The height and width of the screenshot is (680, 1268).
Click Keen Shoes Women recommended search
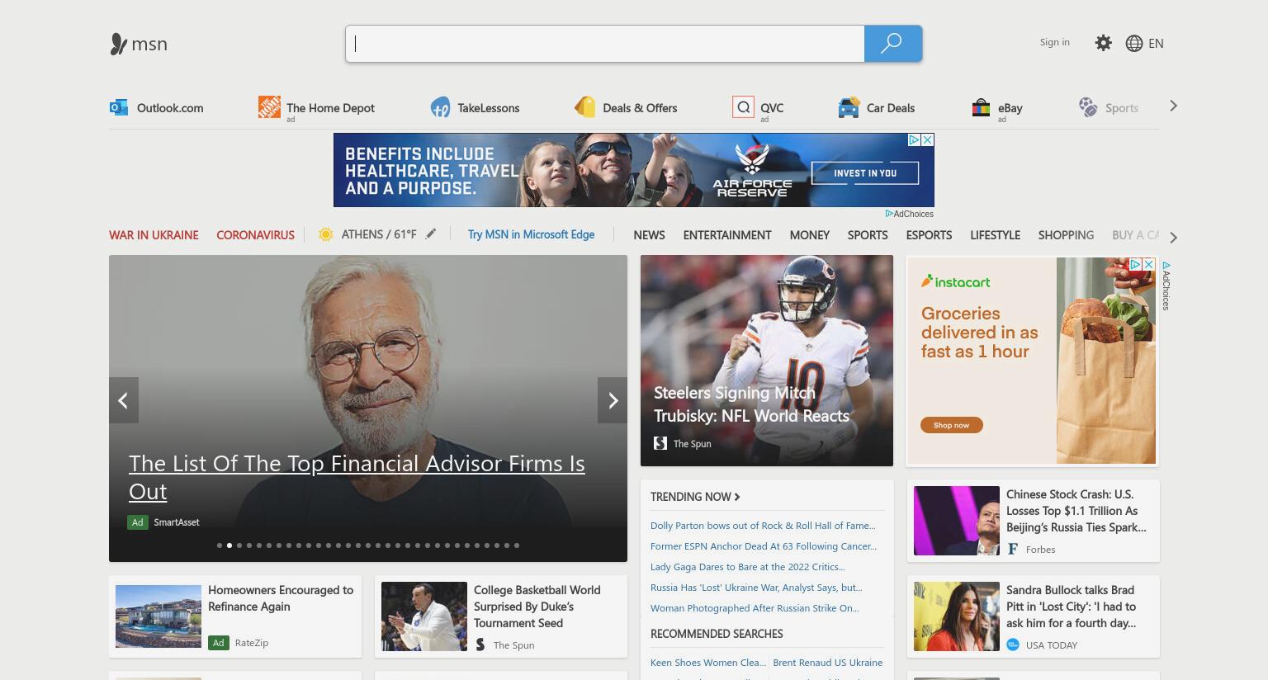708,663
